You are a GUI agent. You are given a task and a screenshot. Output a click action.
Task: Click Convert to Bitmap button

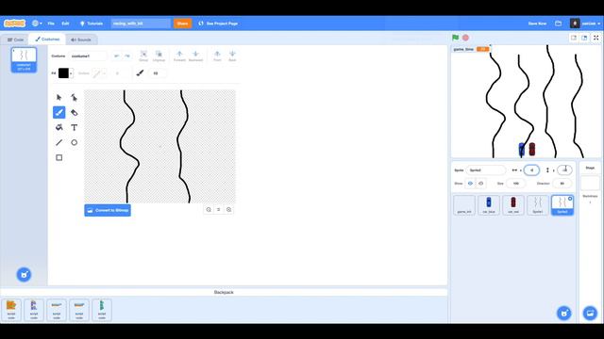(x=108, y=210)
